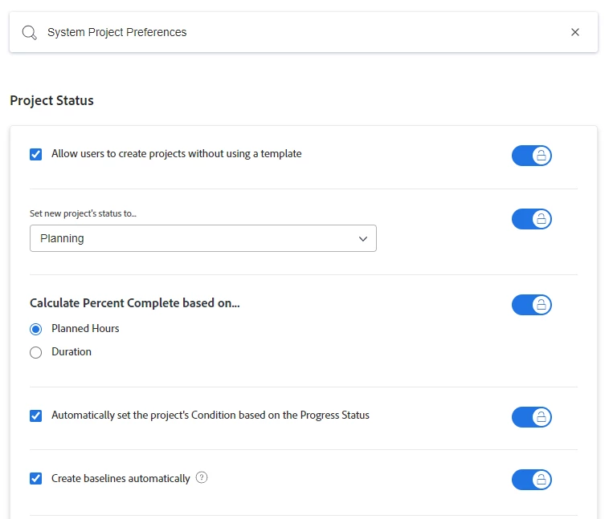Viewport: 613px width, 519px height.
Task: Toggle lock switch for Calculate Percent Complete
Action: click(x=532, y=305)
